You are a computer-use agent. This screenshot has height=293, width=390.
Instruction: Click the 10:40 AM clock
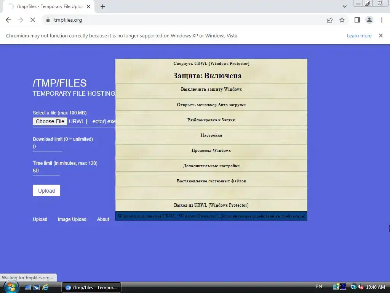376,287
